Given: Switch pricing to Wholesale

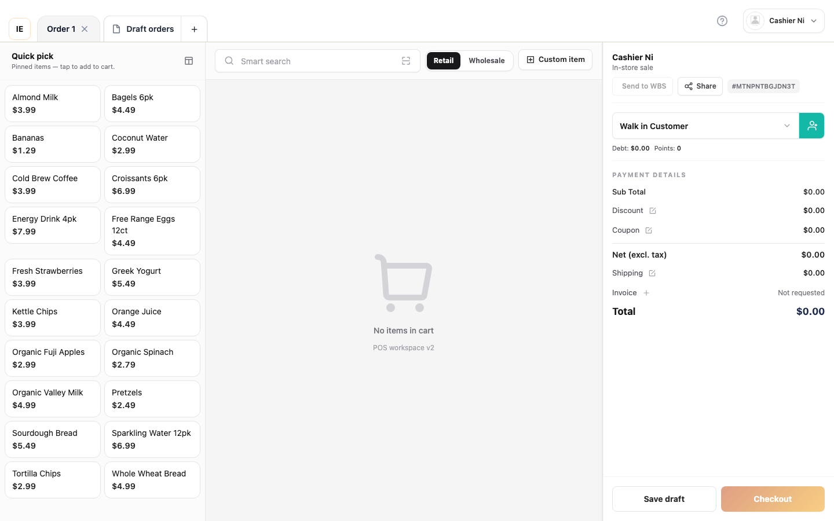Looking at the screenshot, I should pos(487,61).
